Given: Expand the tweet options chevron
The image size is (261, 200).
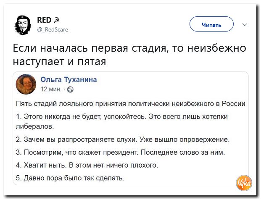Looking at the screenshot, I should pos(244,25).
